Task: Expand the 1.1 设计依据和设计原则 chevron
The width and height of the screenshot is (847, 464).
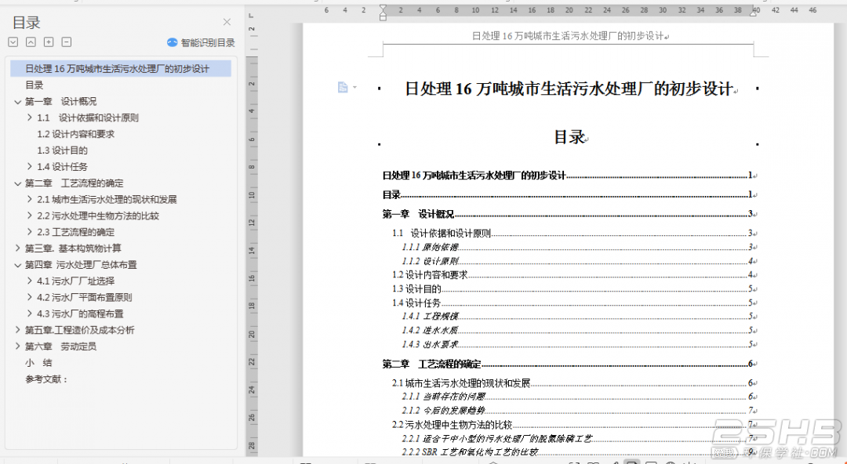Action: coord(30,118)
